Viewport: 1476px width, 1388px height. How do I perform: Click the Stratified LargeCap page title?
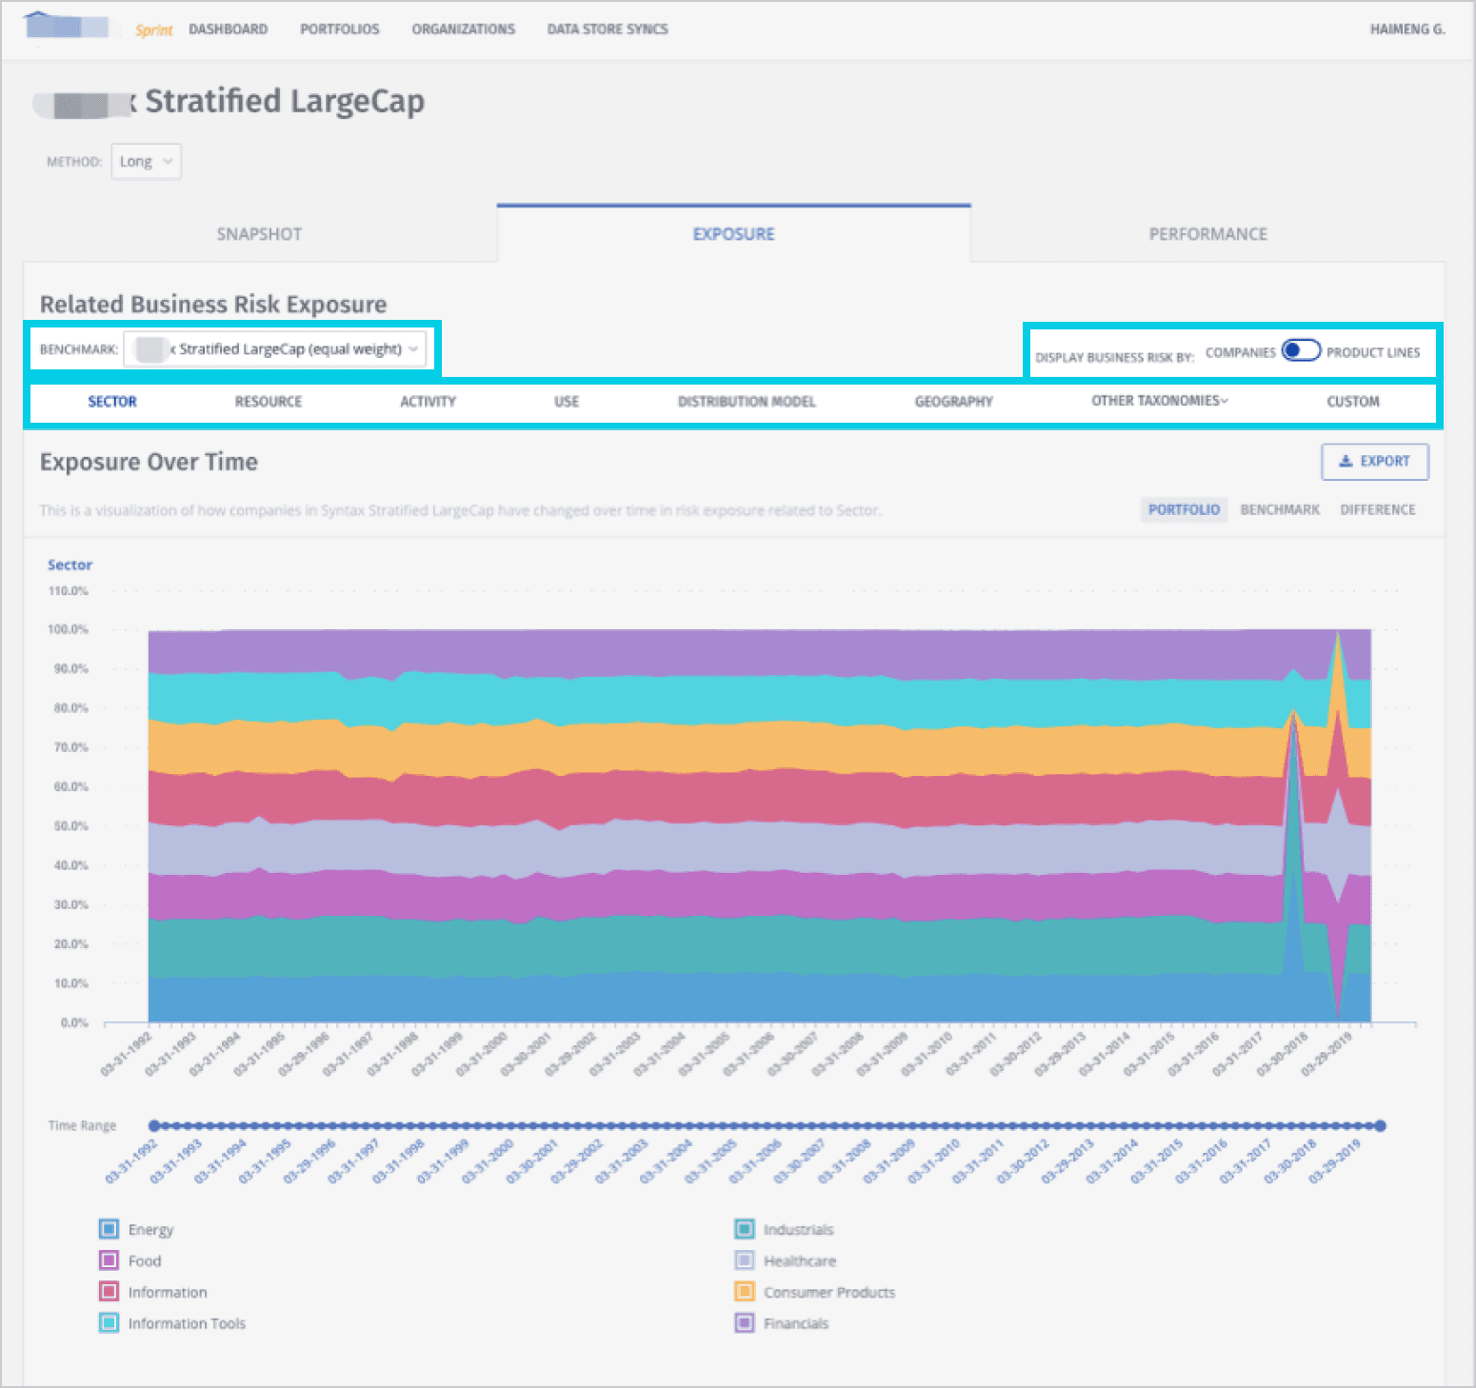point(285,101)
